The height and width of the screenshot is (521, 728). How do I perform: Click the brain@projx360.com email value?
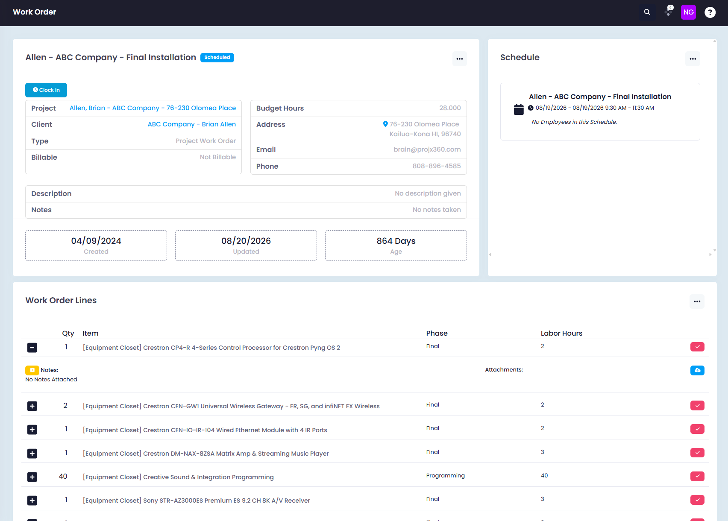[x=427, y=149]
